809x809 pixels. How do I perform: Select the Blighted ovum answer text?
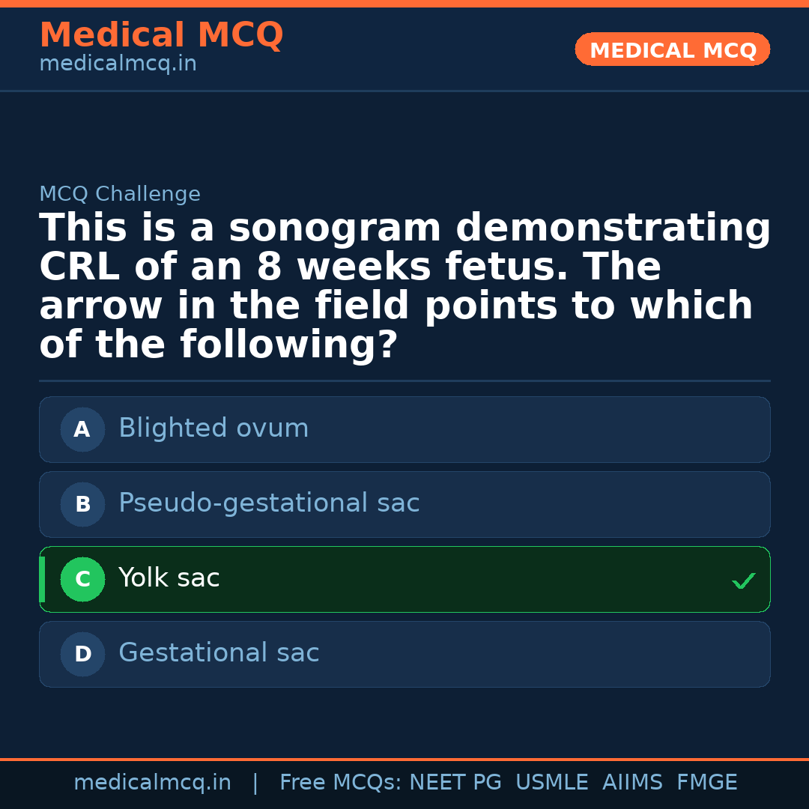(x=213, y=428)
